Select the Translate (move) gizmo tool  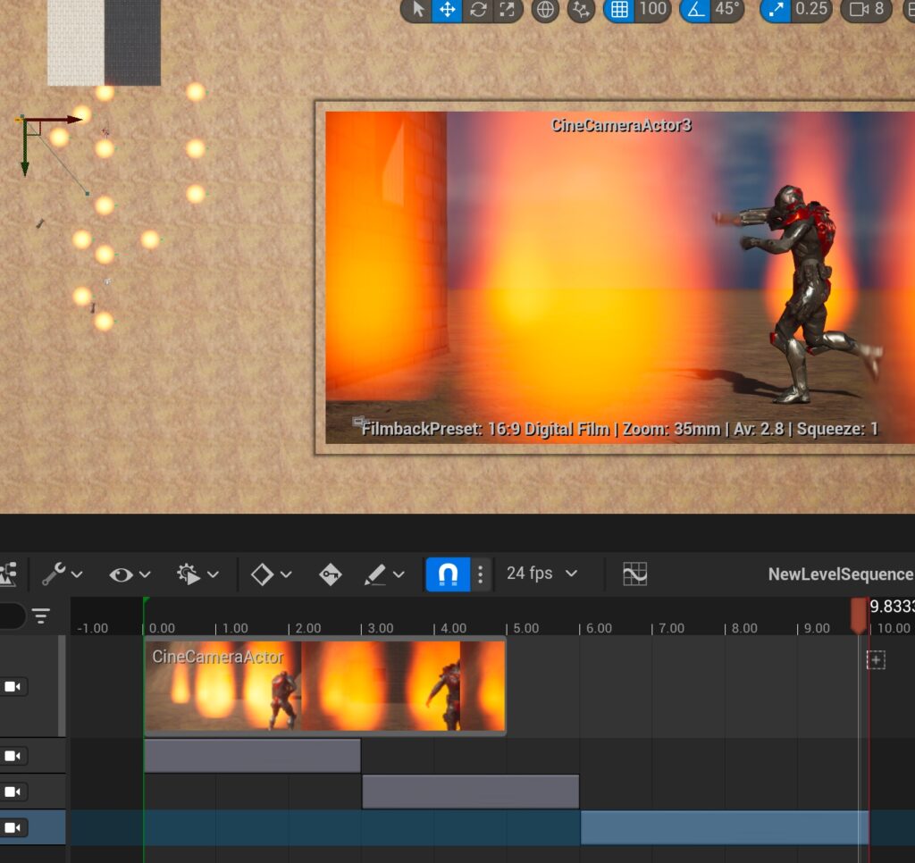coord(447,10)
